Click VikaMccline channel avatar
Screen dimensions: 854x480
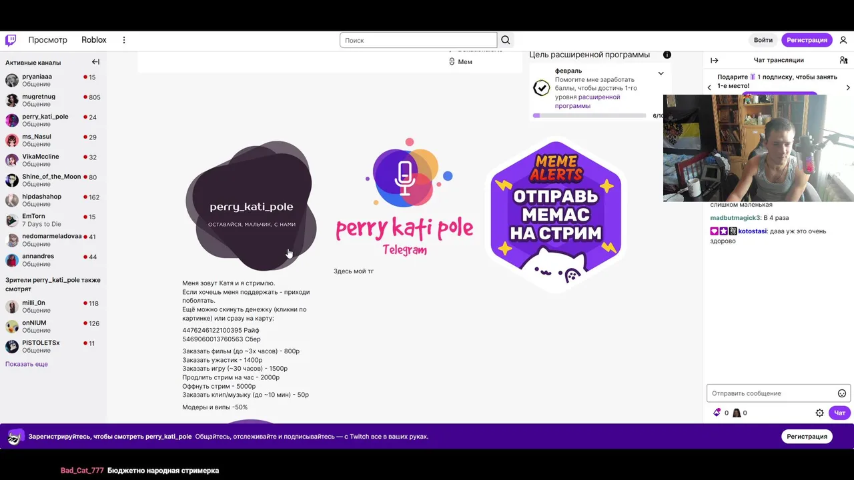pyautogui.click(x=12, y=161)
